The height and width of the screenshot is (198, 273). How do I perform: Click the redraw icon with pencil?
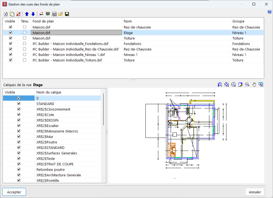(240, 85)
